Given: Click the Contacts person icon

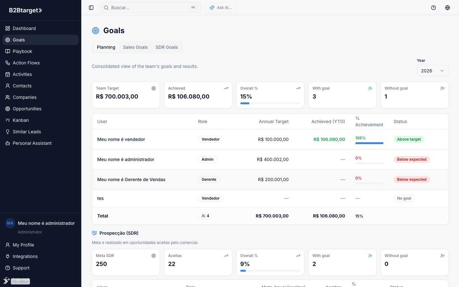Looking at the screenshot, I should pos(8,86).
